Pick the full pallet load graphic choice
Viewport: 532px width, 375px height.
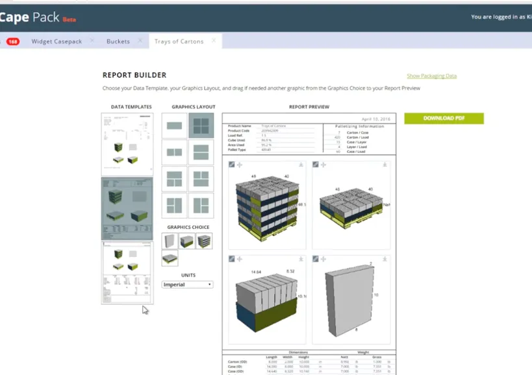coord(204,241)
